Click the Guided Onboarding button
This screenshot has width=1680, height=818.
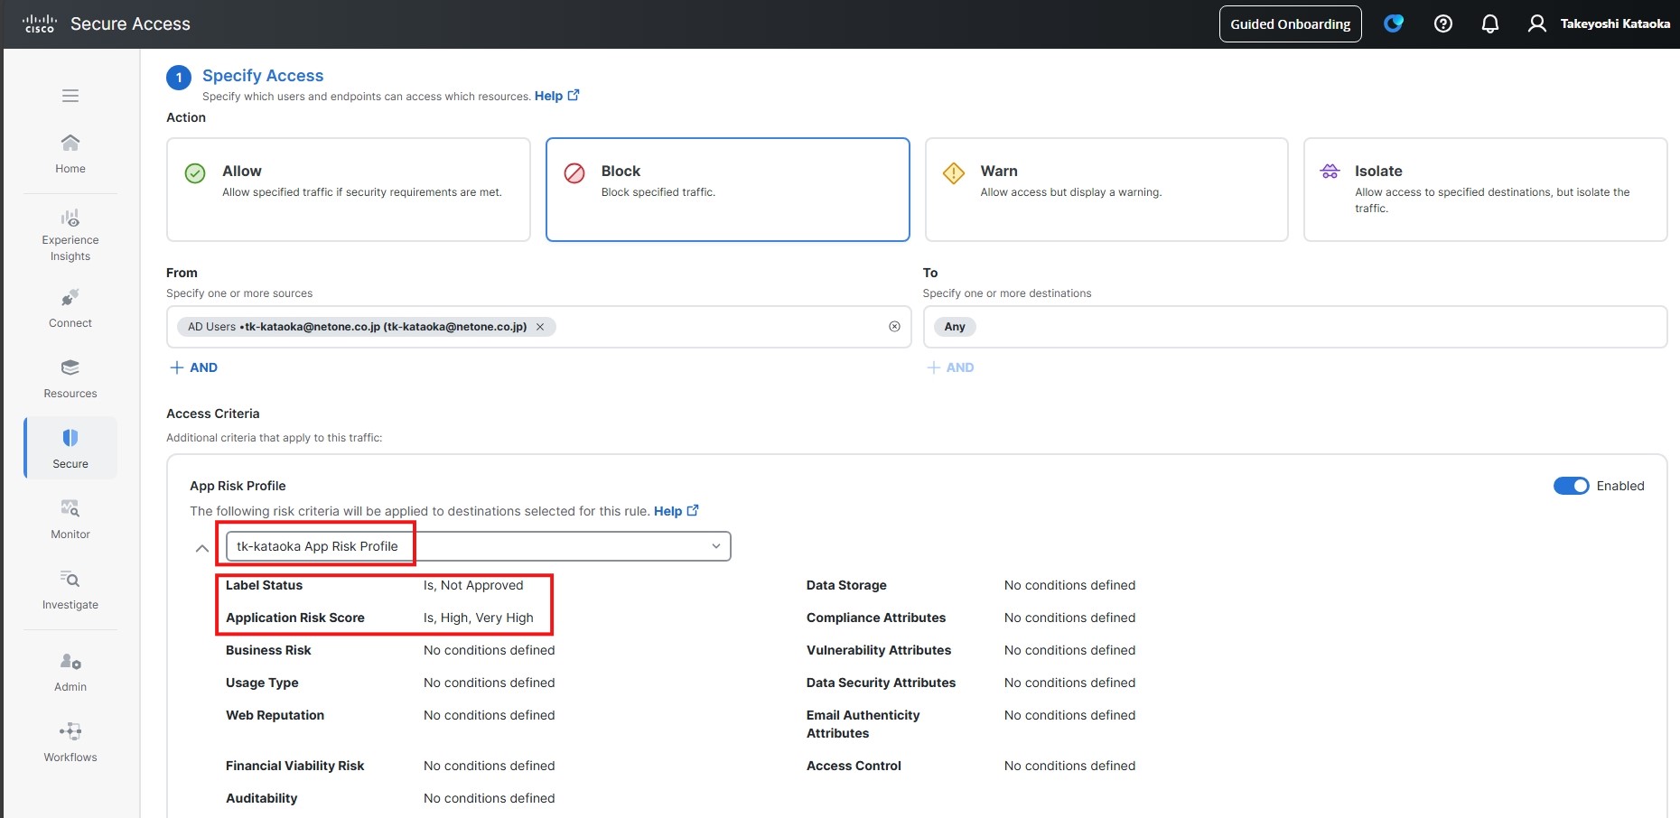point(1290,24)
